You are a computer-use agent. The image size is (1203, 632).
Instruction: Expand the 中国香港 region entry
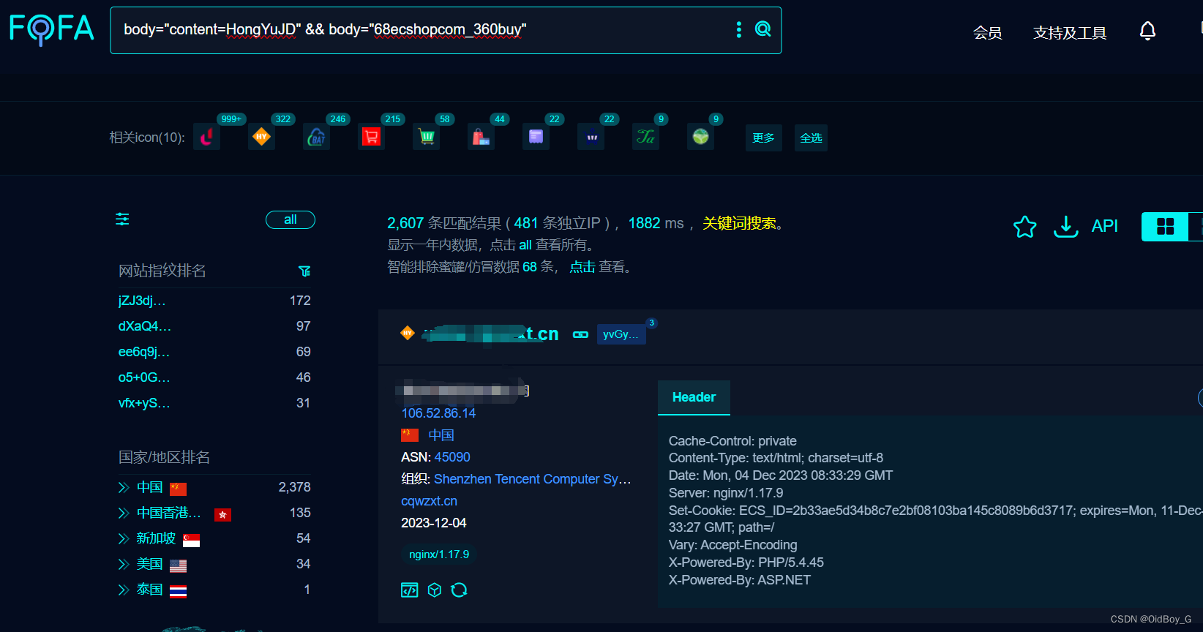pos(124,513)
